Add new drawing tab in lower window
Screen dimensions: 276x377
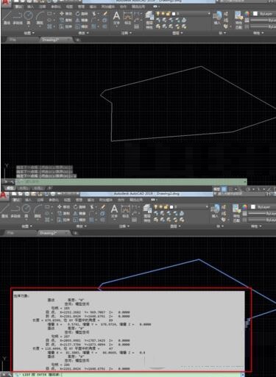(75, 233)
